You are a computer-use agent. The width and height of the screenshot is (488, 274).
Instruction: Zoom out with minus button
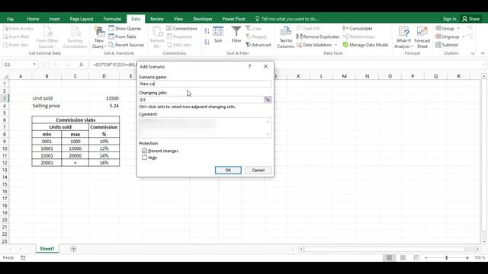(426, 258)
